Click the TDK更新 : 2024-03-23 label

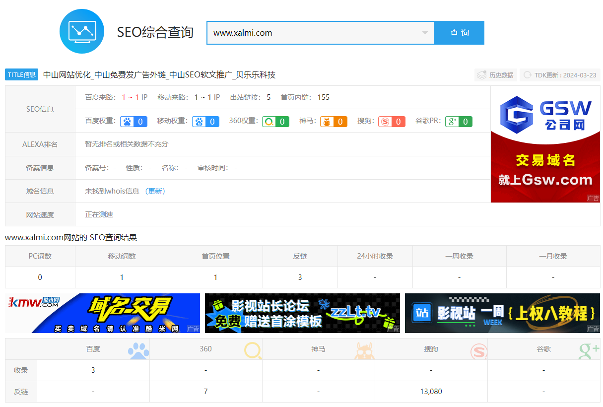tap(565, 75)
